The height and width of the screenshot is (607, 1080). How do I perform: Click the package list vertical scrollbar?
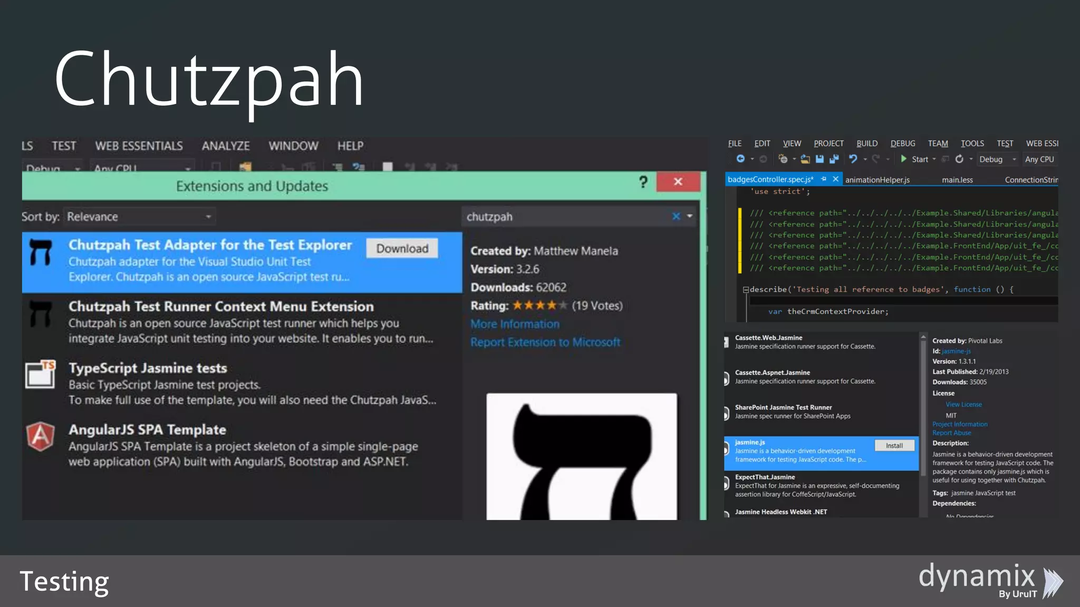tap(923, 408)
